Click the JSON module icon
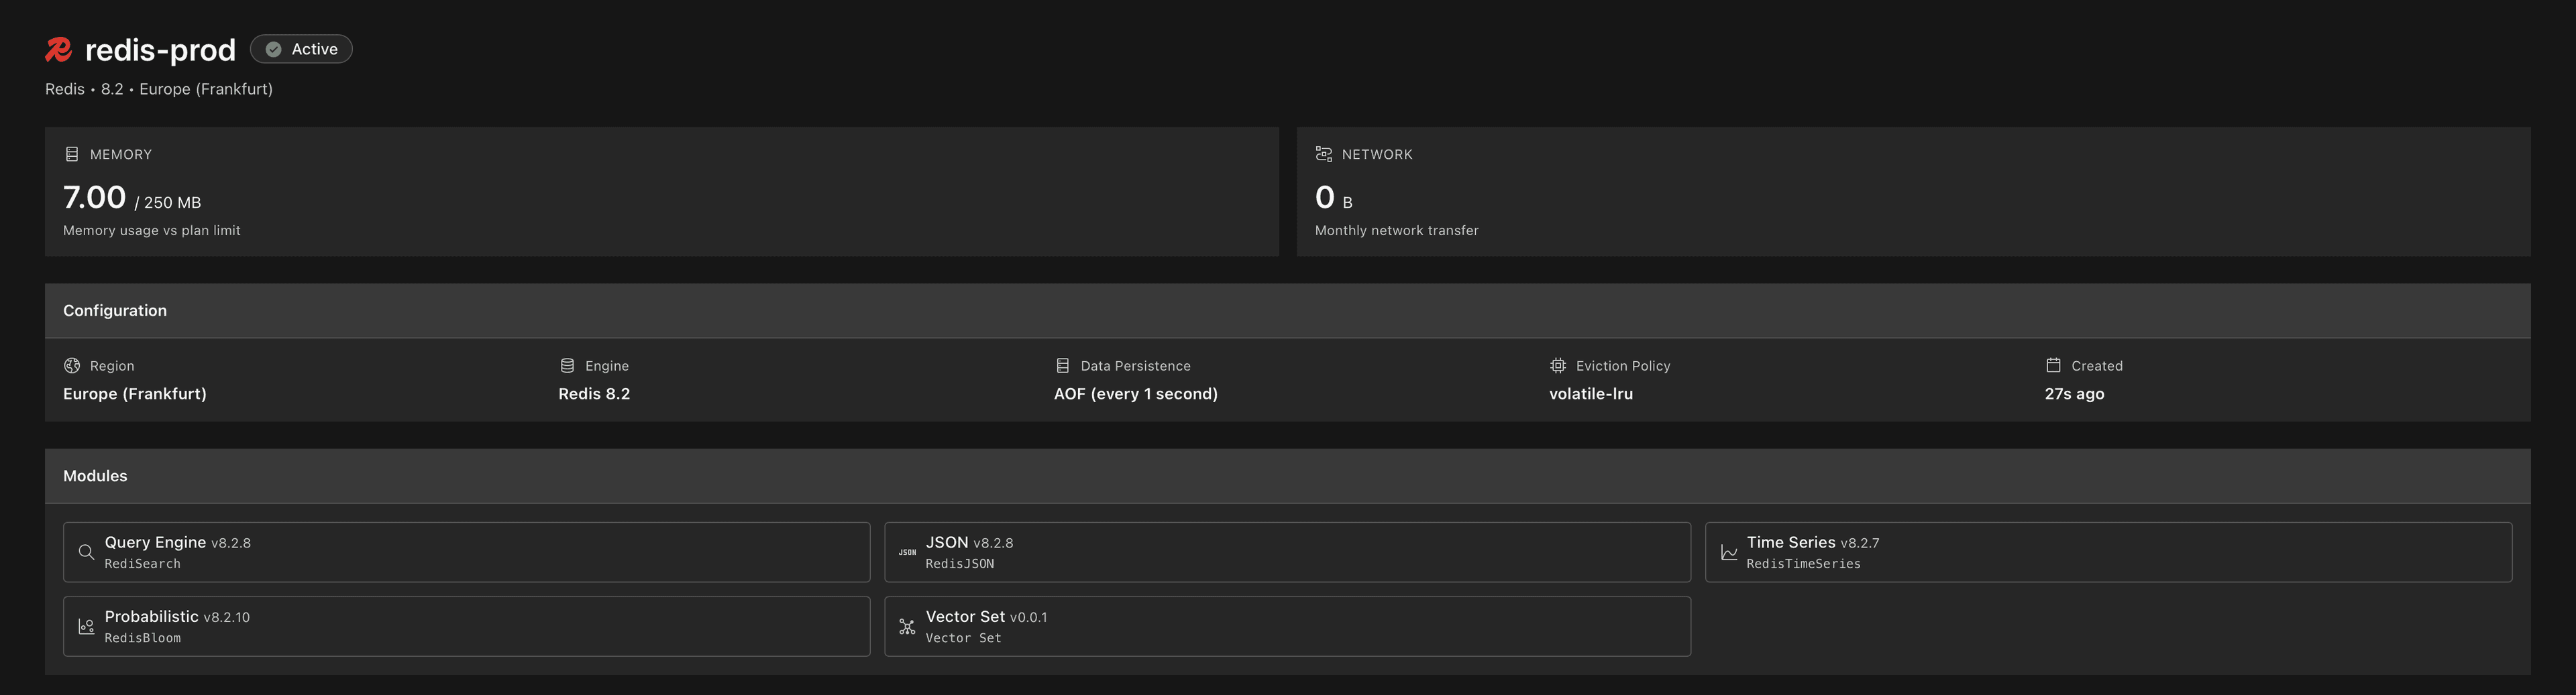 point(907,552)
